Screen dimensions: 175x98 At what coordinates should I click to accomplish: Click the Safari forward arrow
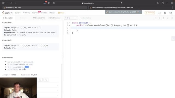(15, 3)
